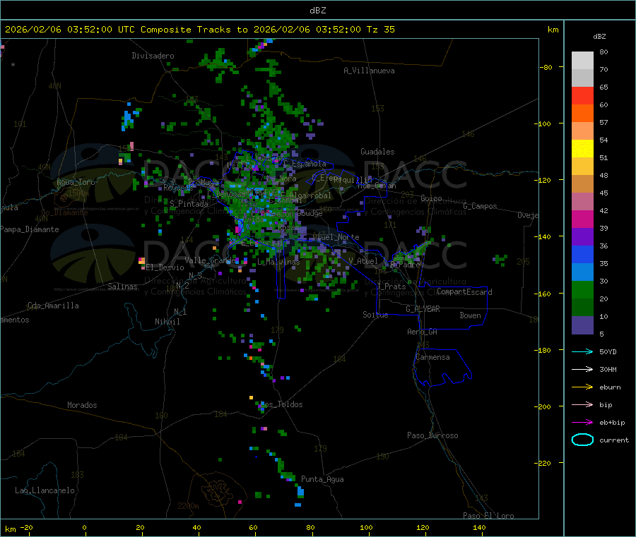Pick the purple swatch between 39 and 36
The image size is (636, 537).
click(x=582, y=237)
